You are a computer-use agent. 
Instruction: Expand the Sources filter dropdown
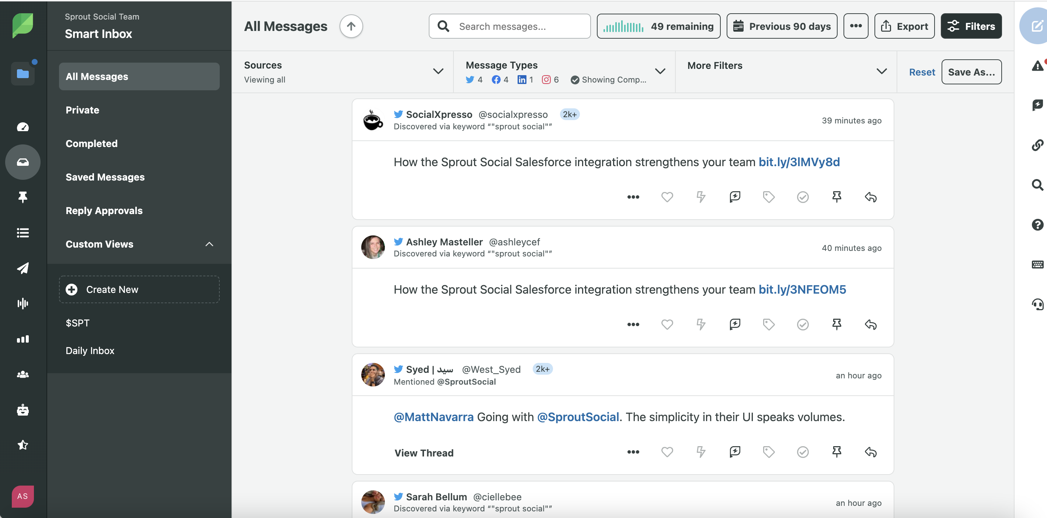[x=438, y=71]
